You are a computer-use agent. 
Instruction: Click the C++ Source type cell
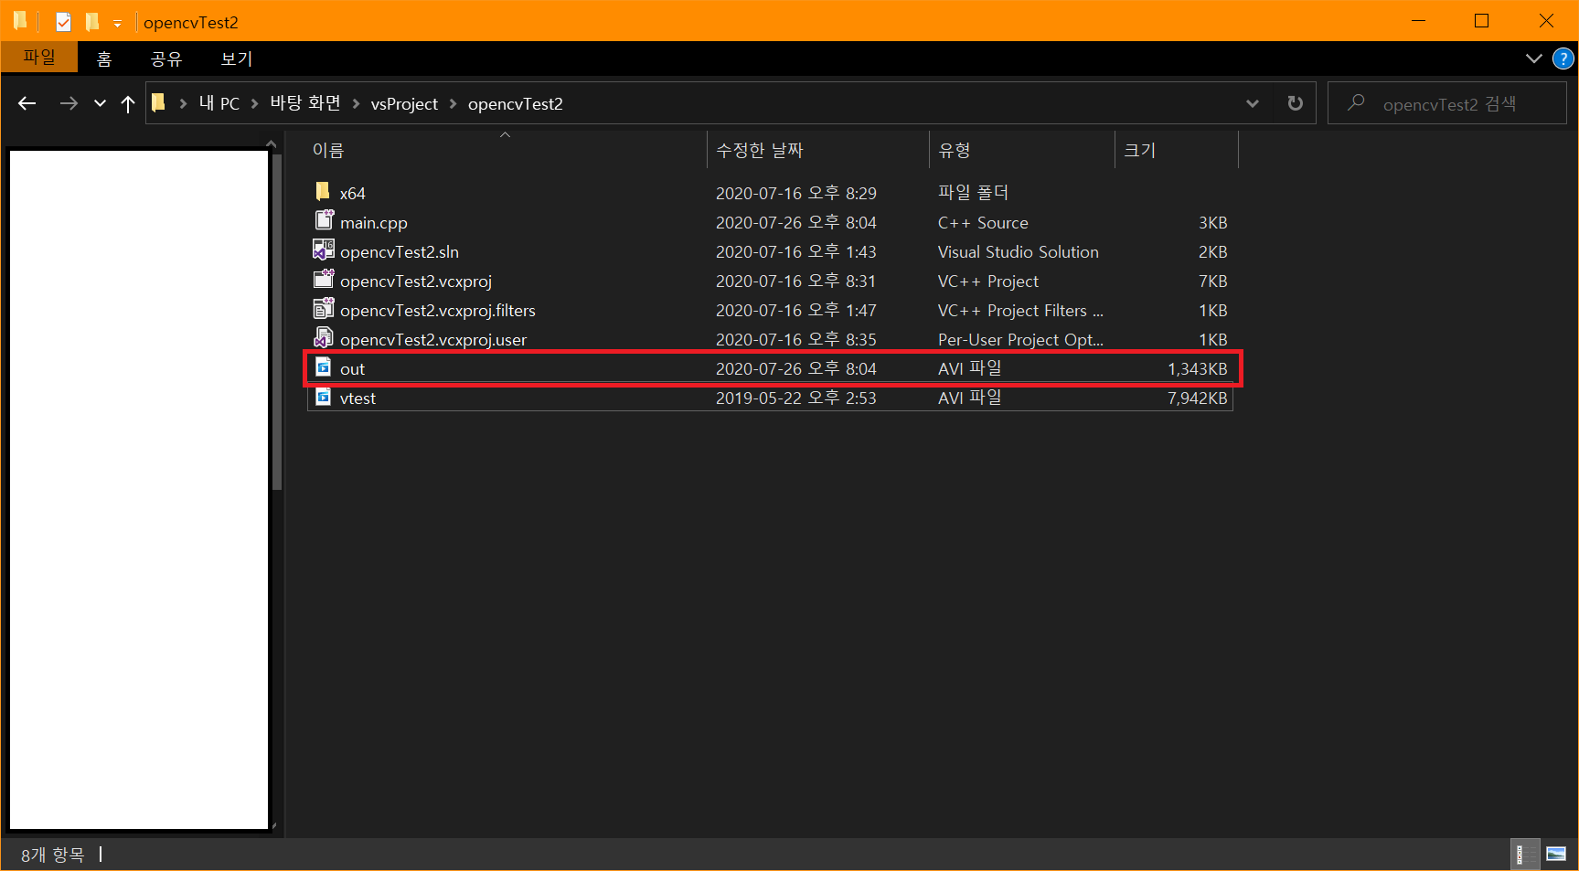983,223
